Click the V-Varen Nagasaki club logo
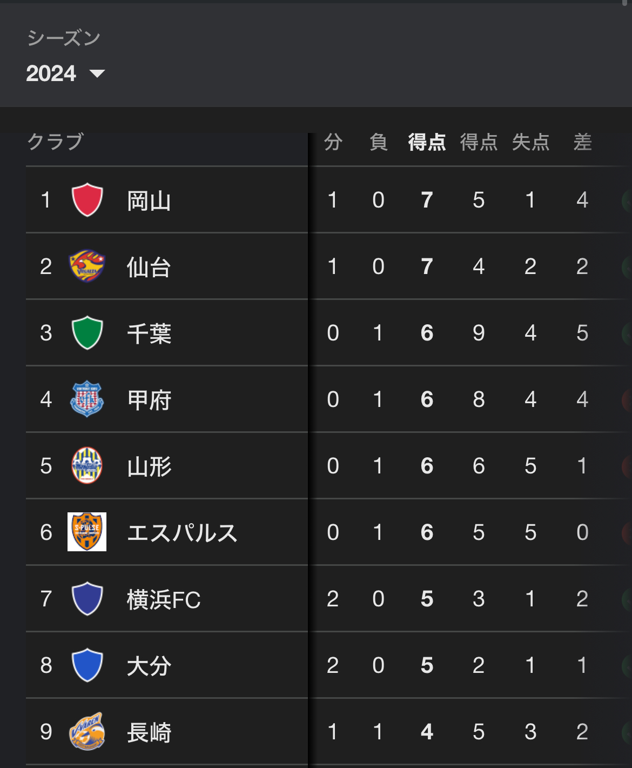Screen dimensions: 632x768 pos(87,731)
